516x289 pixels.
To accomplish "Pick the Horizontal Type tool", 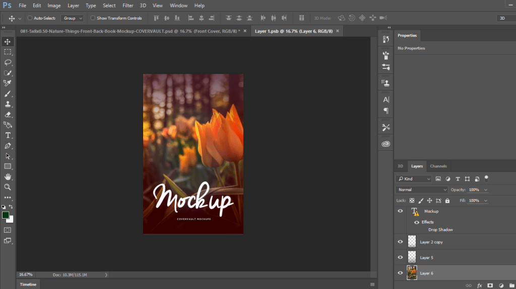I will click(8, 135).
